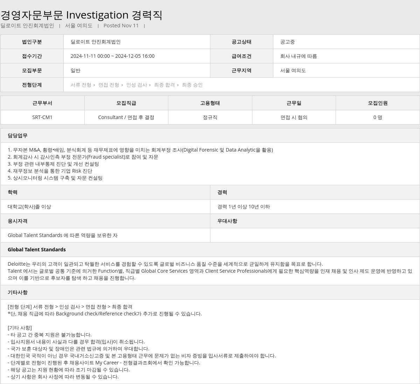Click the Posted Nov 11 date

[121, 26]
